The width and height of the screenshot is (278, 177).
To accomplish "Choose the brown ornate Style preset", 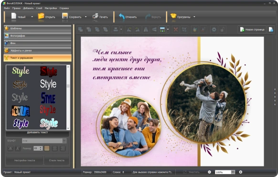I will coord(20,85).
